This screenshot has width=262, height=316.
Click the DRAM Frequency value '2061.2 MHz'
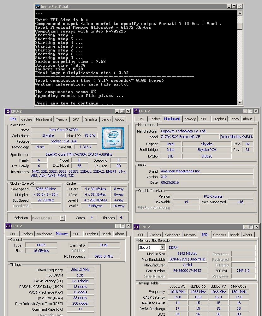click(x=80, y=270)
